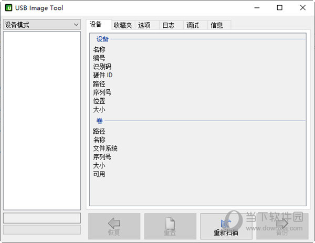The height and width of the screenshot is (243, 315).
Task: Click the lower progress bar under device list
Action: 42,229
